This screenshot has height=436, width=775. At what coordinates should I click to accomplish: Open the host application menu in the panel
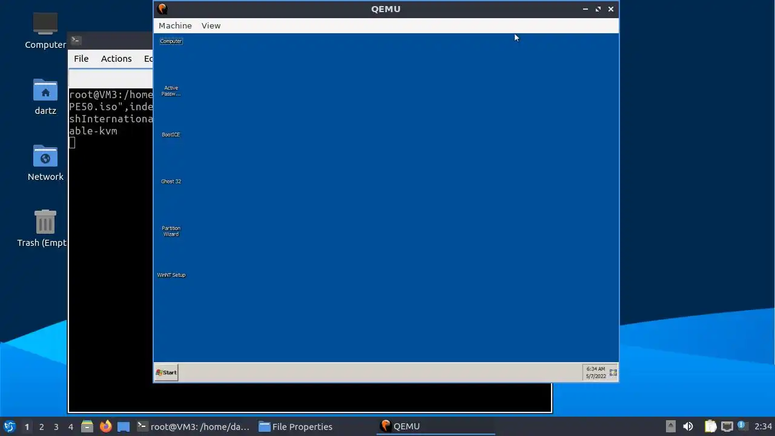(x=9, y=426)
